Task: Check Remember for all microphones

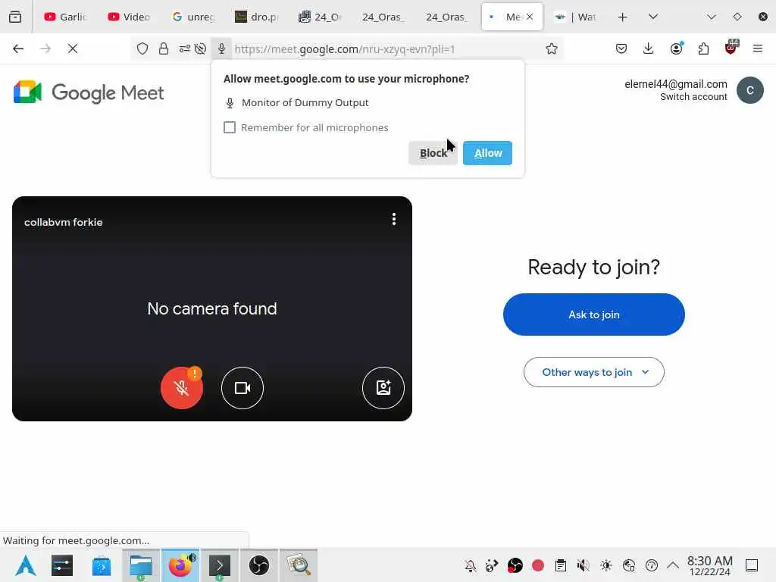Action: pos(230,127)
